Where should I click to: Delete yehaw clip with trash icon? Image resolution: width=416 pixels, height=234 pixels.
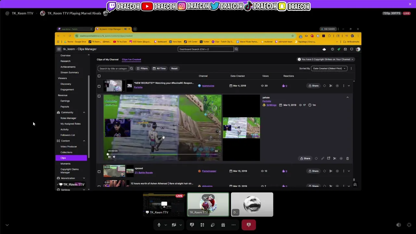coord(347,158)
